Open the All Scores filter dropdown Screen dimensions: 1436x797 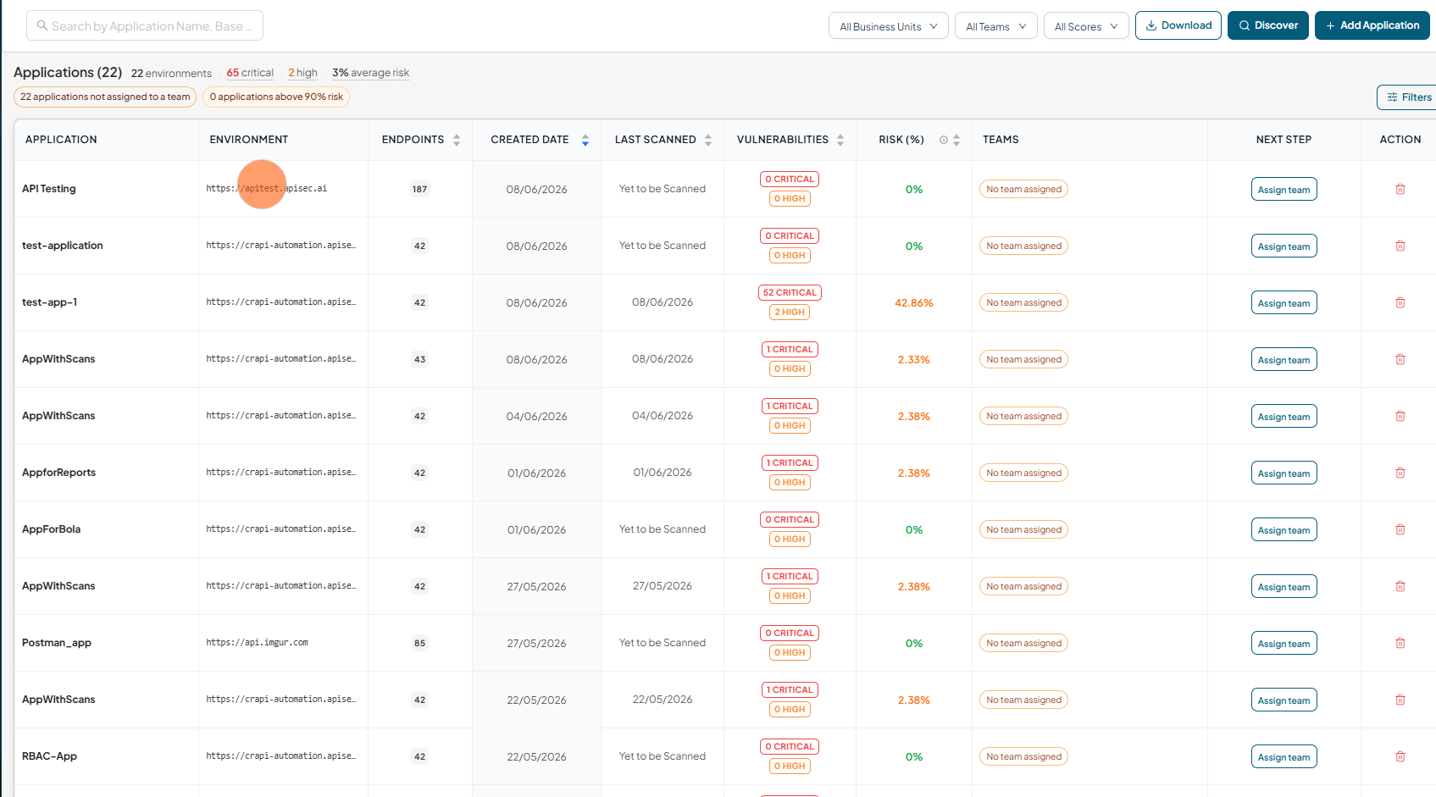1086,26
